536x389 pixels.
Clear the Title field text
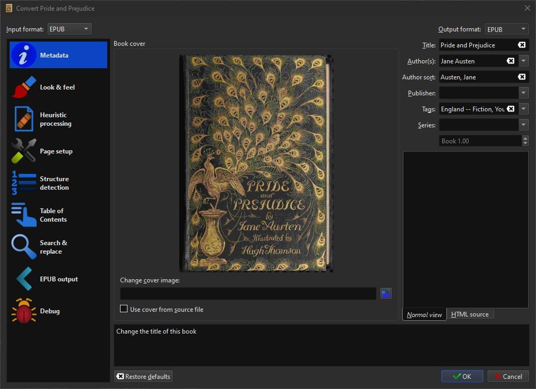(x=522, y=45)
